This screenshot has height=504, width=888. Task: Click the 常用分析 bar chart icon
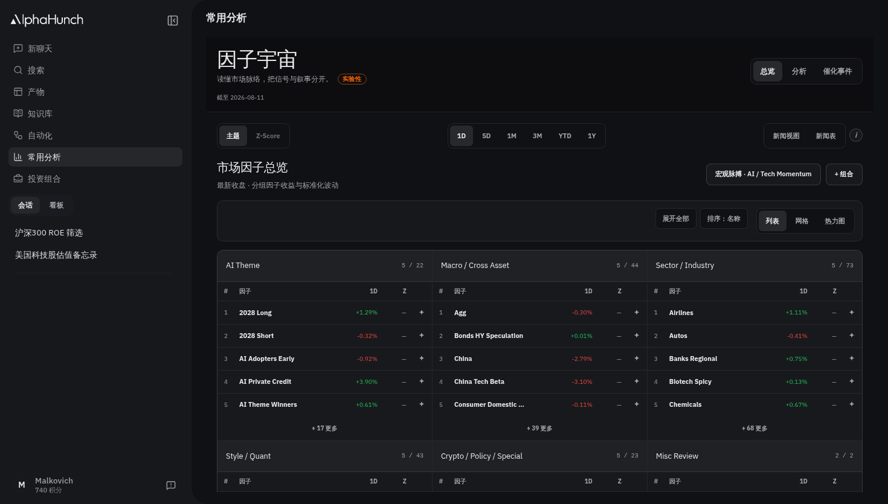coord(18,157)
